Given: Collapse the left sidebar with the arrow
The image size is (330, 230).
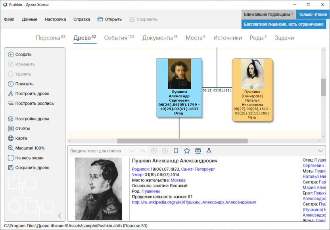Looking at the screenshot, I should coord(60,216).
